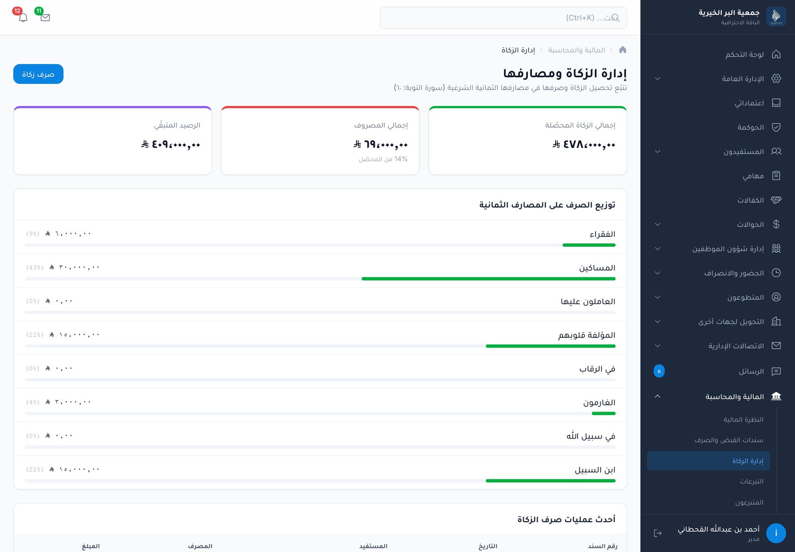Open the notifications bell icon
This screenshot has height=552, width=795.
[x=23, y=17]
